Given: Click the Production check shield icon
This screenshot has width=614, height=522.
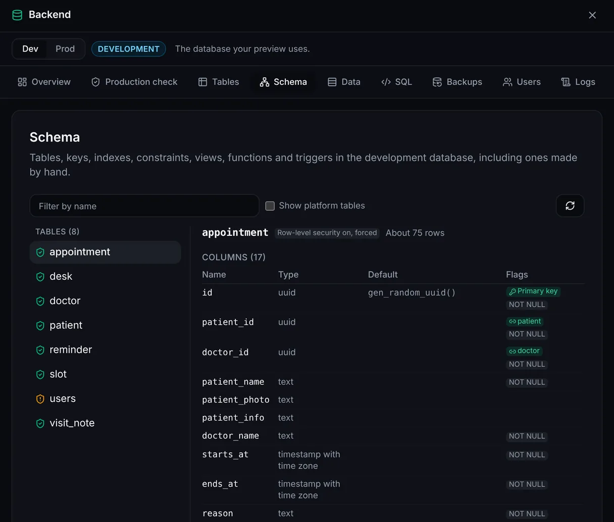Looking at the screenshot, I should click(x=95, y=82).
